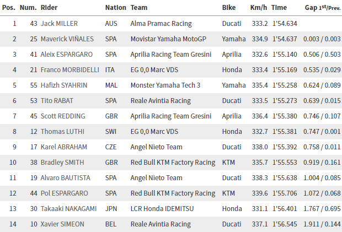Click the Time column header
This screenshot has height=232, width=342.
click(x=279, y=8)
